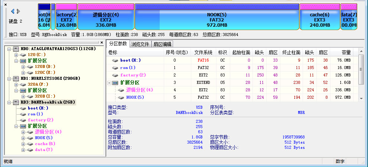Open the 扇区编辑 tab

(x=162, y=44)
